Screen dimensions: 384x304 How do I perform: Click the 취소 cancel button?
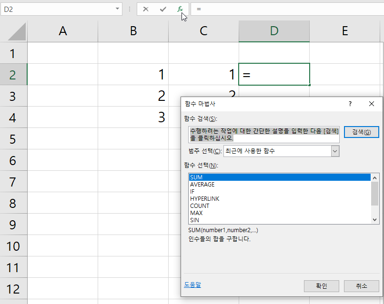(361, 286)
